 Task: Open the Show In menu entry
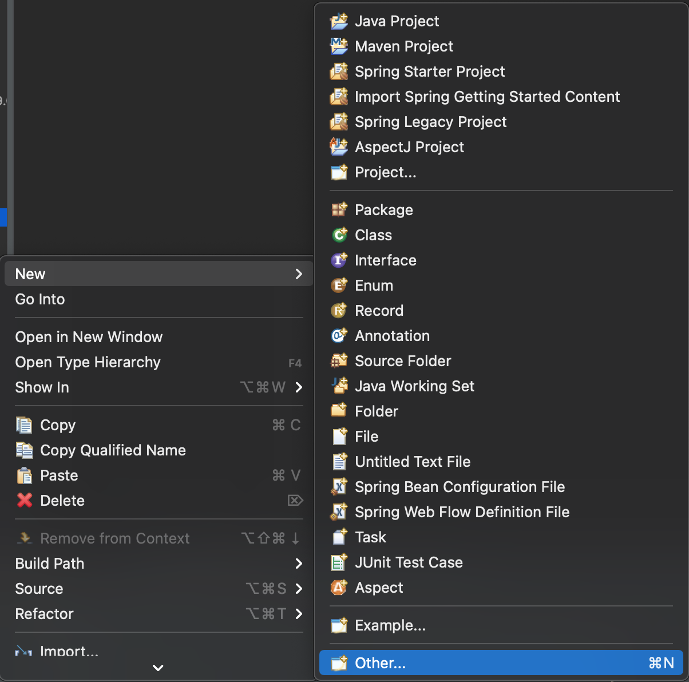point(159,387)
